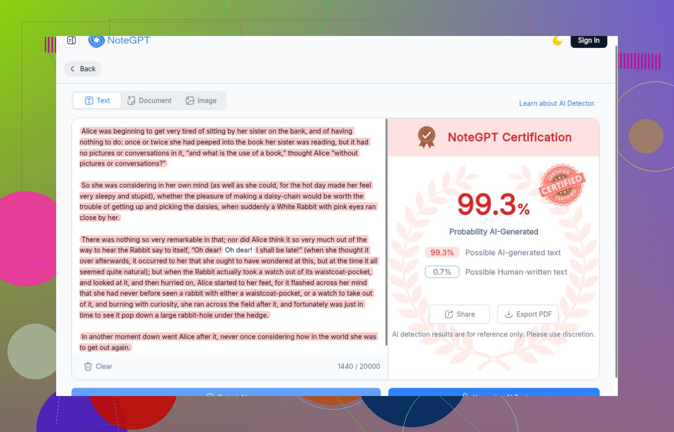Viewport: 674px width, 432px height.
Task: Click the red CERTIFIED stamp
Action: [562, 185]
